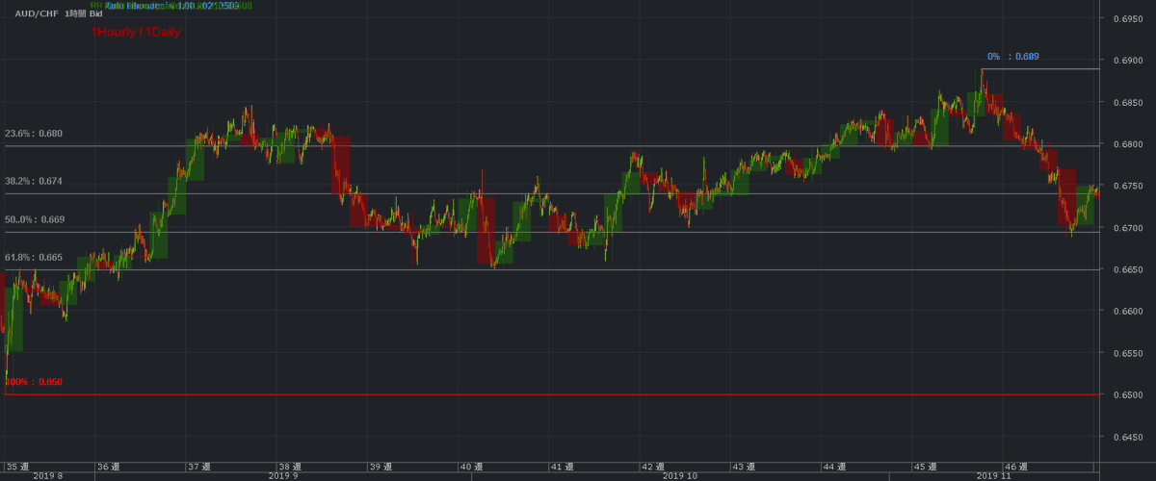Click 0.6950 on the price axis
This screenshot has width=1156, height=481.
click(x=1127, y=19)
